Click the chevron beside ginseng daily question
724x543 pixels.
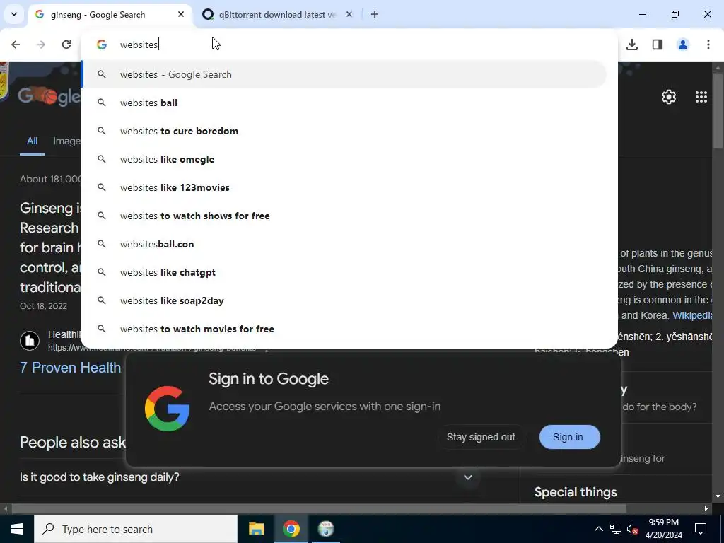point(468,477)
